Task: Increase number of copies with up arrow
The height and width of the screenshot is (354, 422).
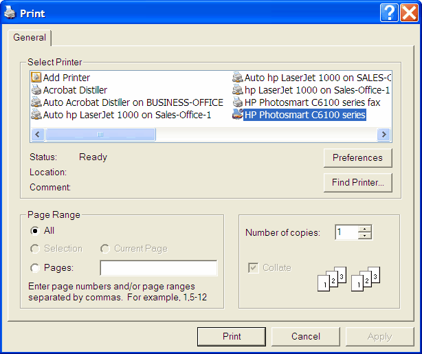Action: pos(365,229)
